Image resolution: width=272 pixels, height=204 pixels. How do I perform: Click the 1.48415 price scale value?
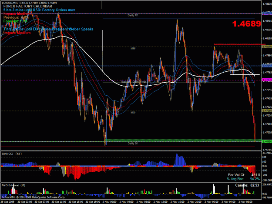coord(267,21)
